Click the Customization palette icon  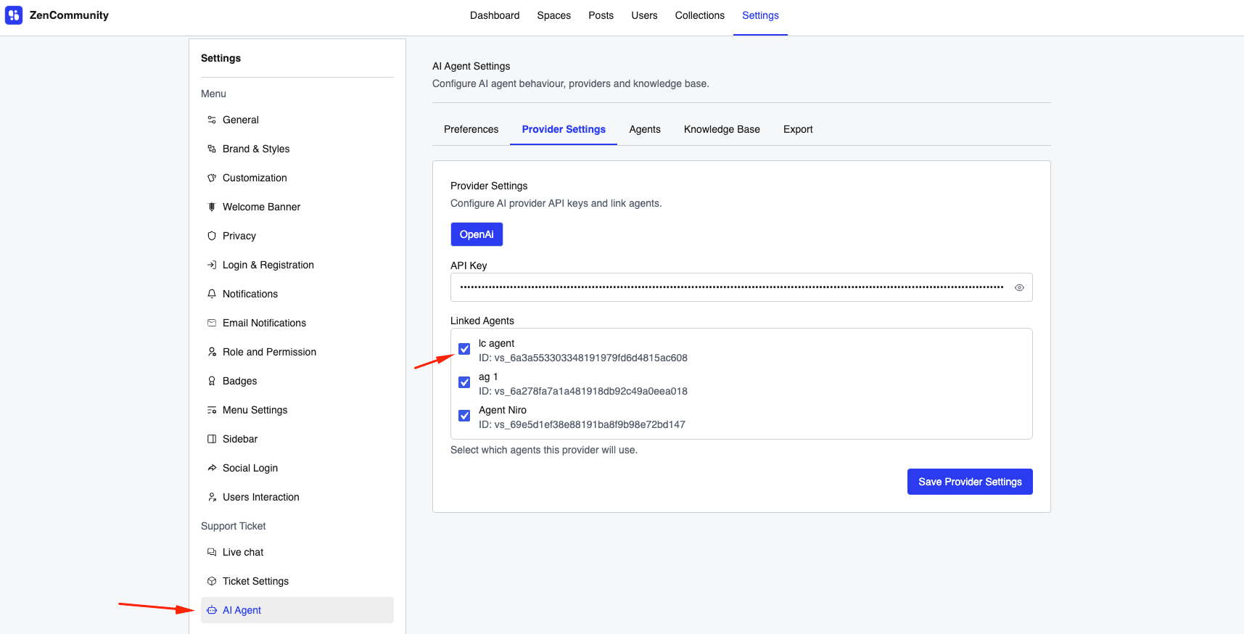coord(212,178)
